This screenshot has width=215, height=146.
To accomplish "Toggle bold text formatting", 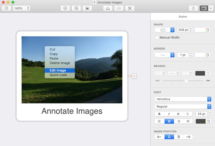I will [x=159, y=114].
